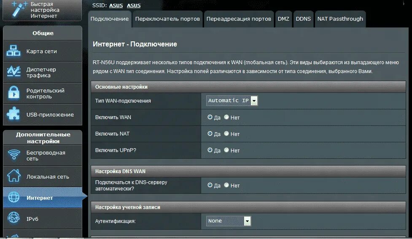This screenshot has width=412, height=239.
Task: Click the Общие sidebar heading
Action: click(43, 33)
